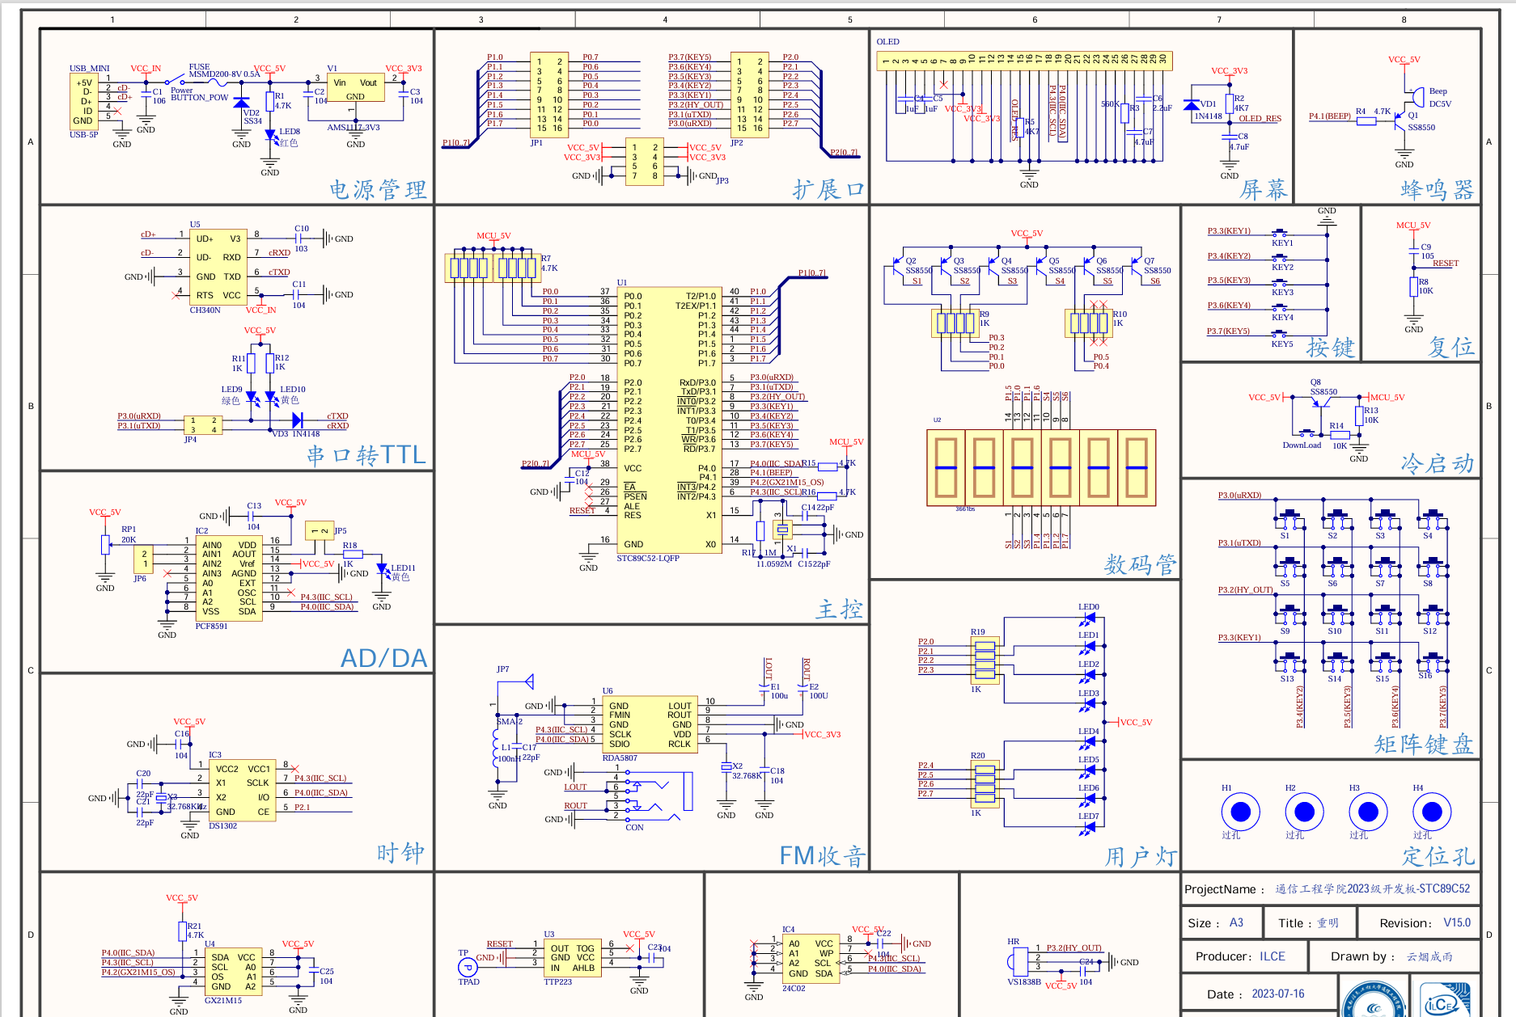Select the 24C02 IC4 chip body

coord(811,959)
